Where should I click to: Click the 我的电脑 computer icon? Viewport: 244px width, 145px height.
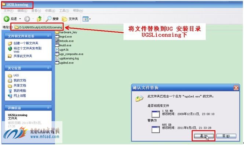(10, 91)
